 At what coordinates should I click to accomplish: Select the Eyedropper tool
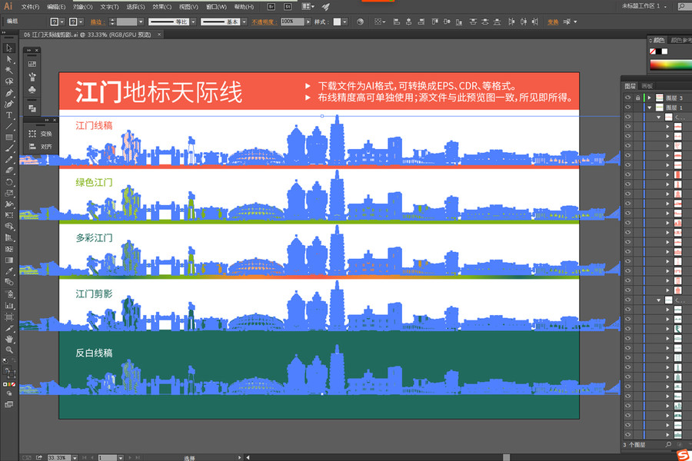click(8, 271)
